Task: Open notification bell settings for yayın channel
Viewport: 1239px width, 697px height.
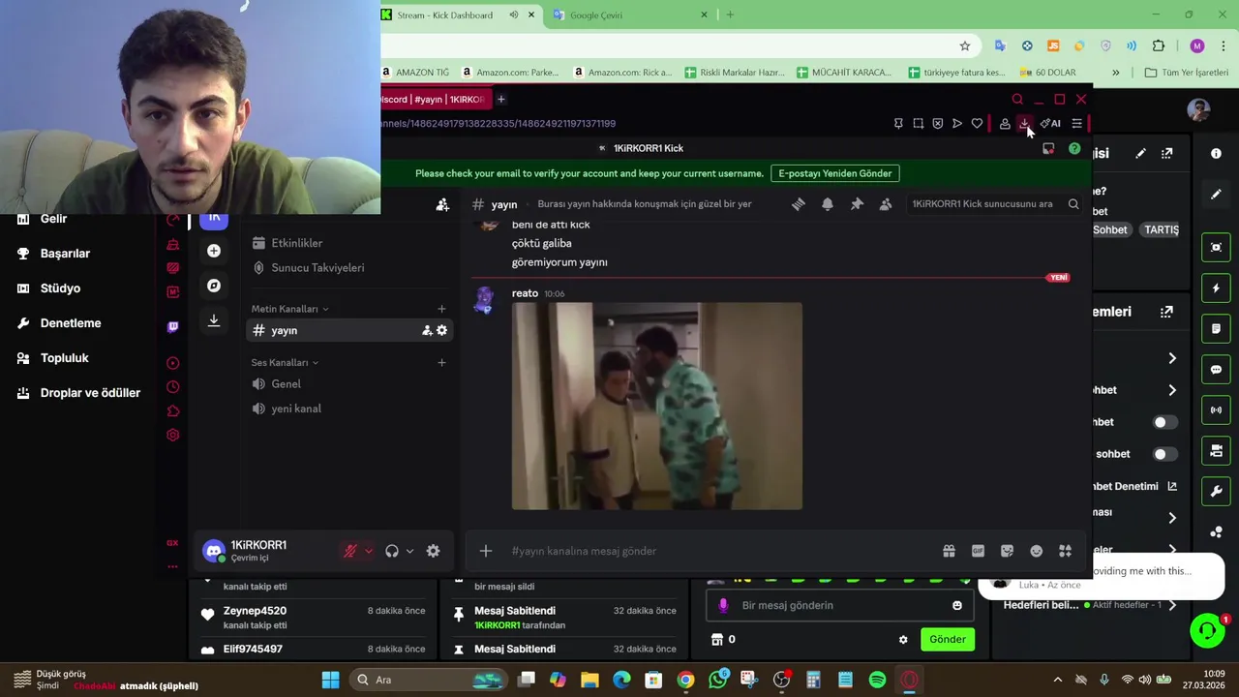Action: click(828, 204)
